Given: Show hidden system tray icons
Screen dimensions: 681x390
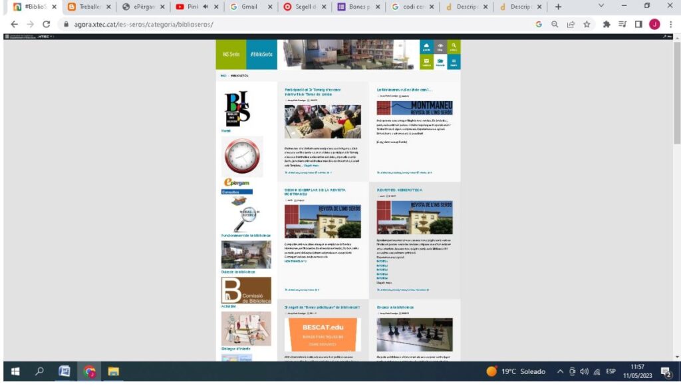Looking at the screenshot, I should (x=560, y=371).
